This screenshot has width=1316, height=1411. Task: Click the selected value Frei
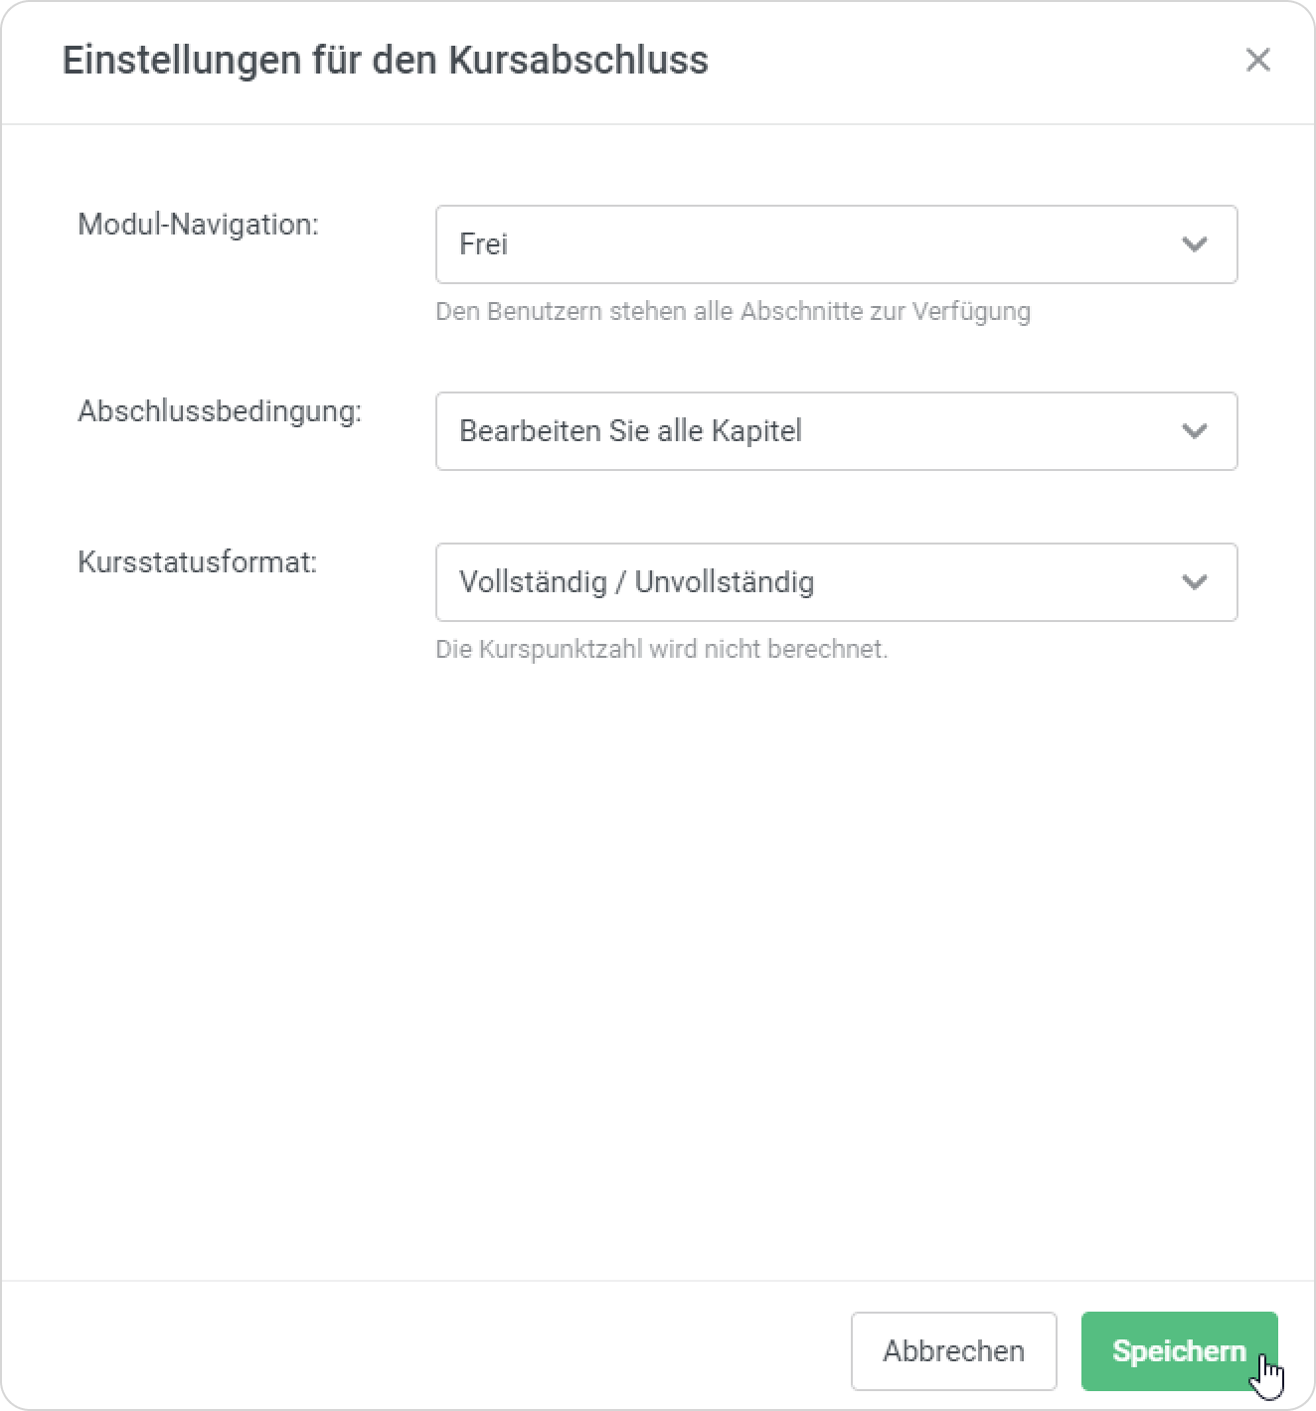pyautogui.click(x=484, y=244)
